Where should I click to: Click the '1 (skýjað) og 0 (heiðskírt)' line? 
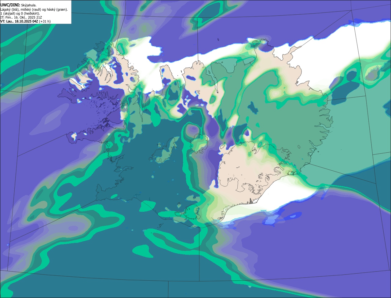(x=20, y=13)
